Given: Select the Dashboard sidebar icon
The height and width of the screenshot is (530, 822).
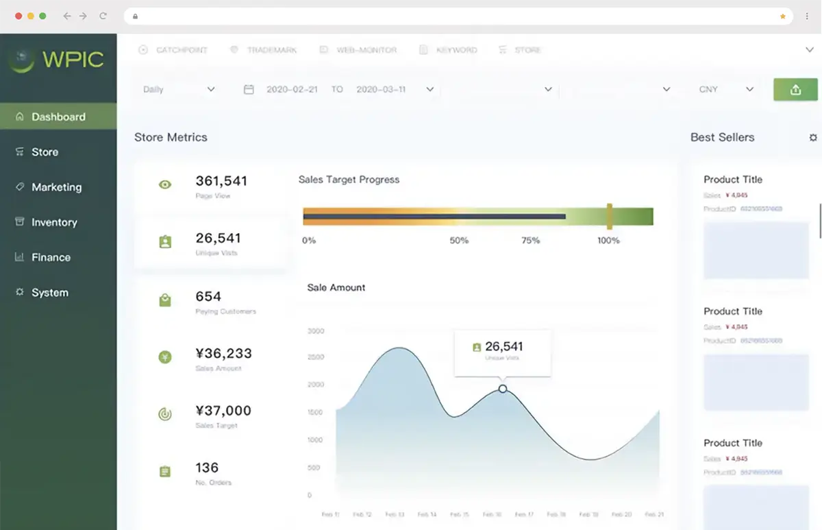Looking at the screenshot, I should tap(19, 117).
